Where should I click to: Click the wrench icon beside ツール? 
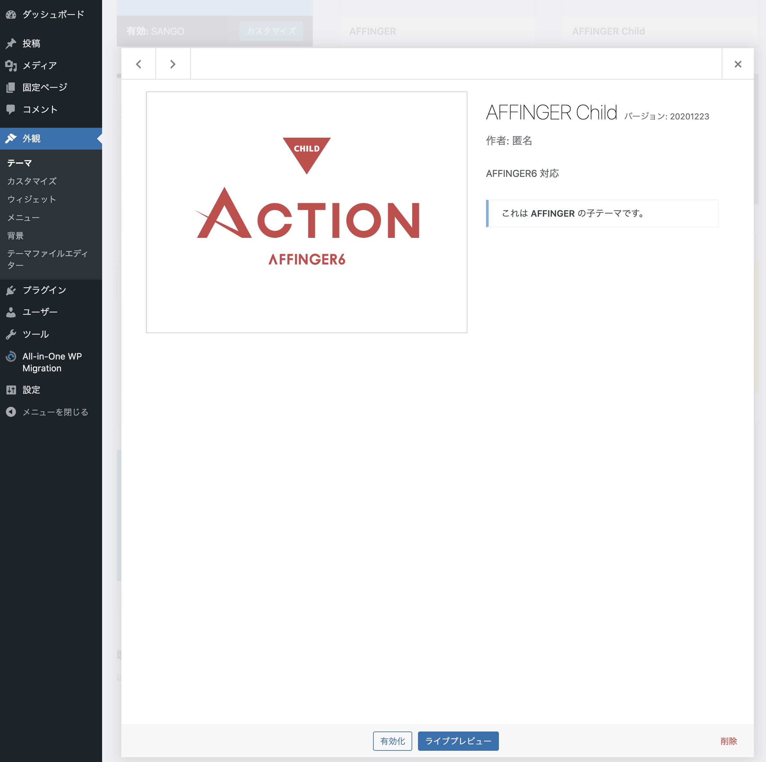11,334
